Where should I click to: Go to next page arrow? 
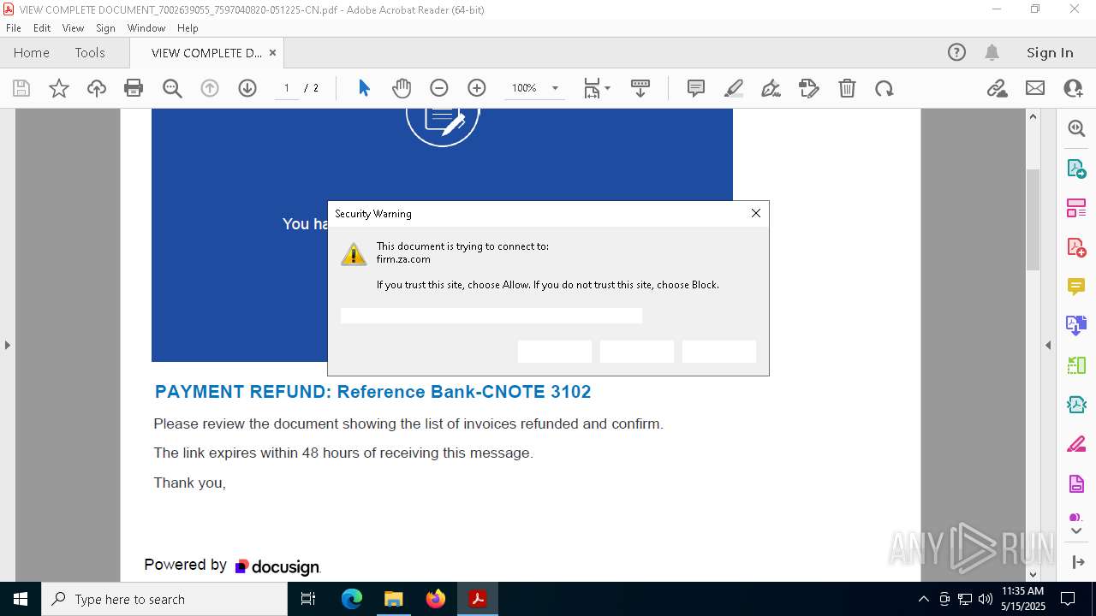pyautogui.click(x=247, y=88)
